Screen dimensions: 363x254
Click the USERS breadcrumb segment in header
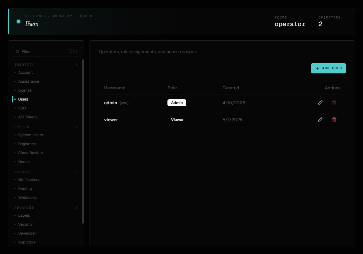pos(86,16)
